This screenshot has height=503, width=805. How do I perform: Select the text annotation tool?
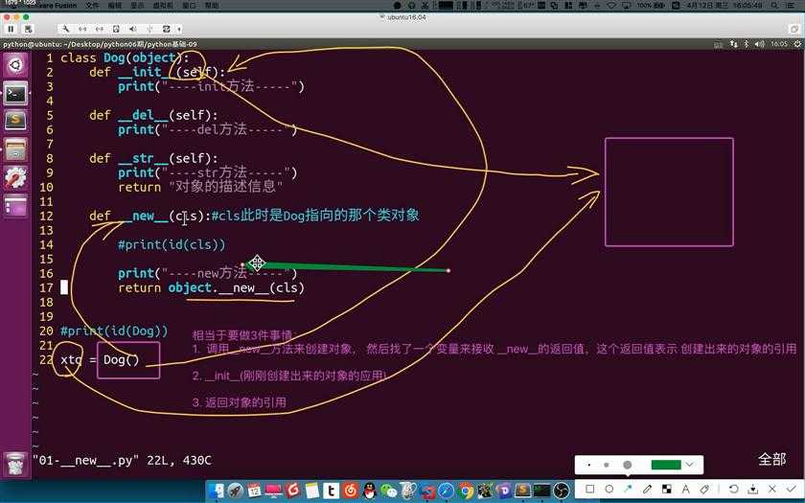coord(685,490)
